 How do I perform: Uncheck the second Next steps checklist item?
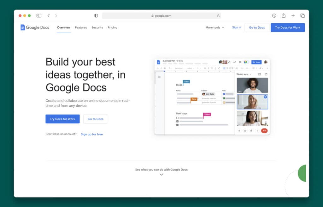point(177,121)
